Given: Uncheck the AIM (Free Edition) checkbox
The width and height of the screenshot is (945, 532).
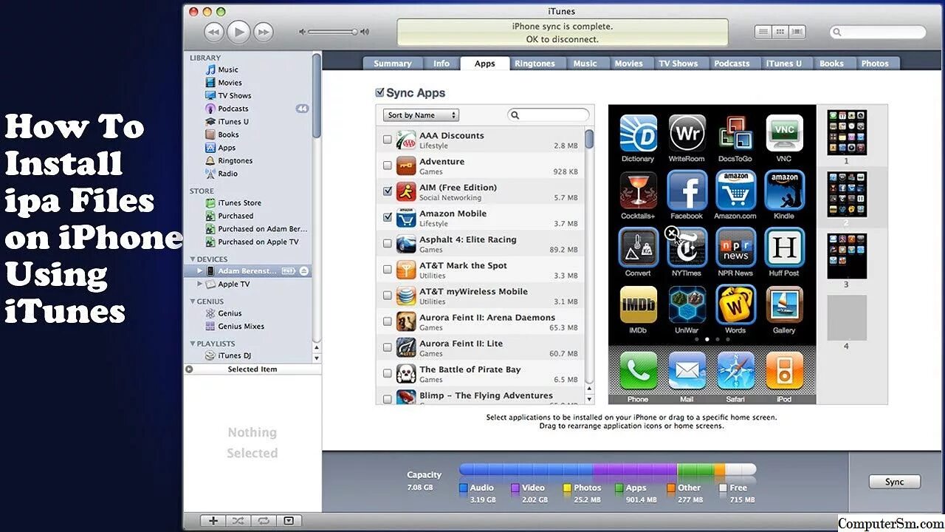Looking at the screenshot, I should [388, 191].
